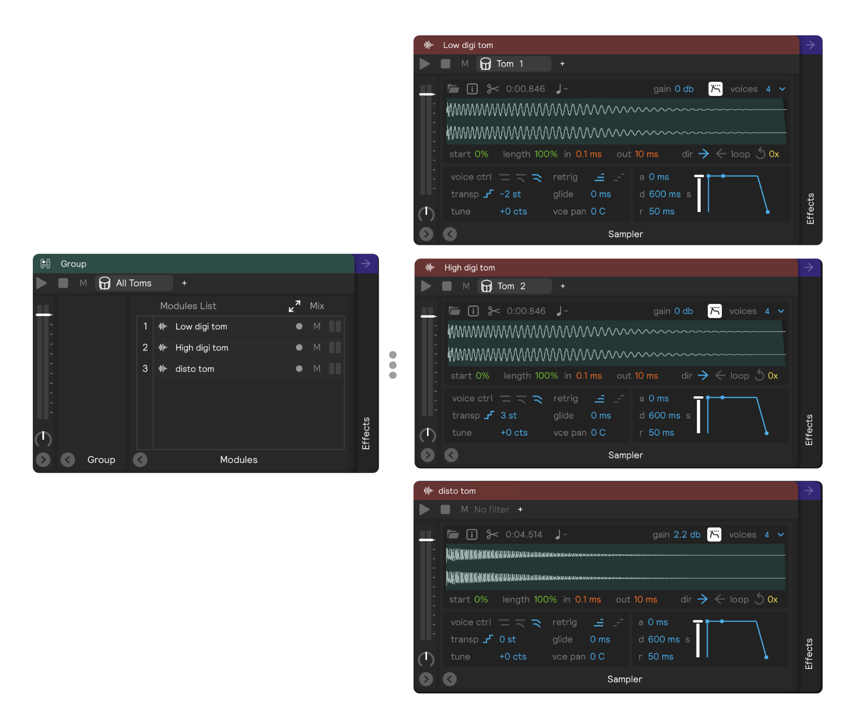
Task: Click three-dot connector between Group and samplers
Action: click(x=393, y=365)
